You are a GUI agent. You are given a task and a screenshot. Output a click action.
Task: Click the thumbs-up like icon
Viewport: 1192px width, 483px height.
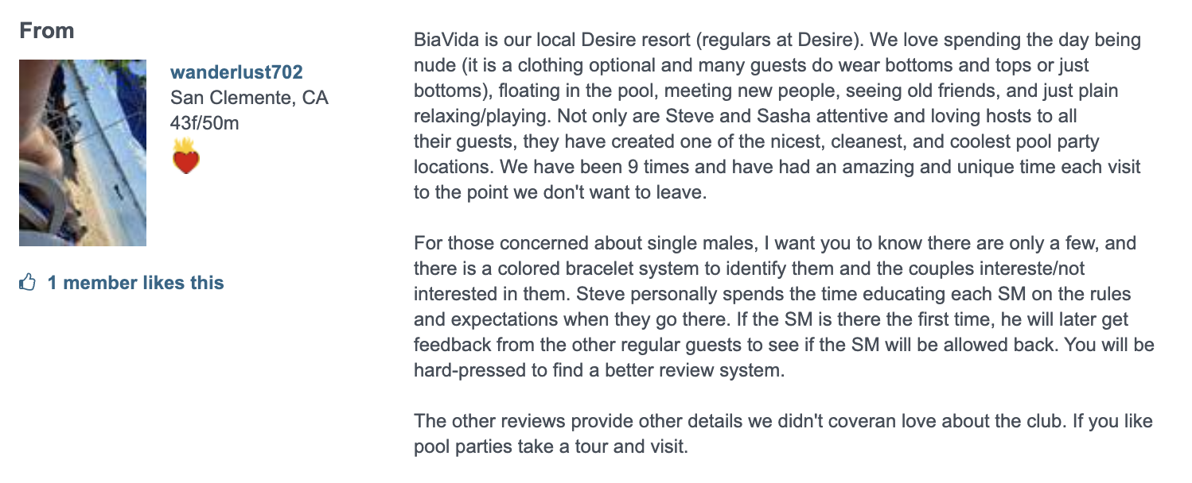(x=28, y=282)
